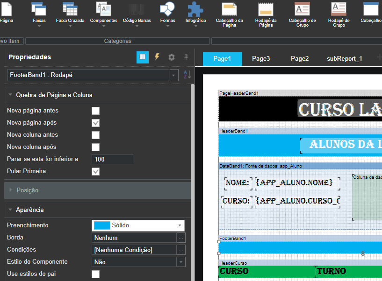Viewport: 382px width, 281px height.
Task: Switch to events lightning tab
Action: [157, 57]
